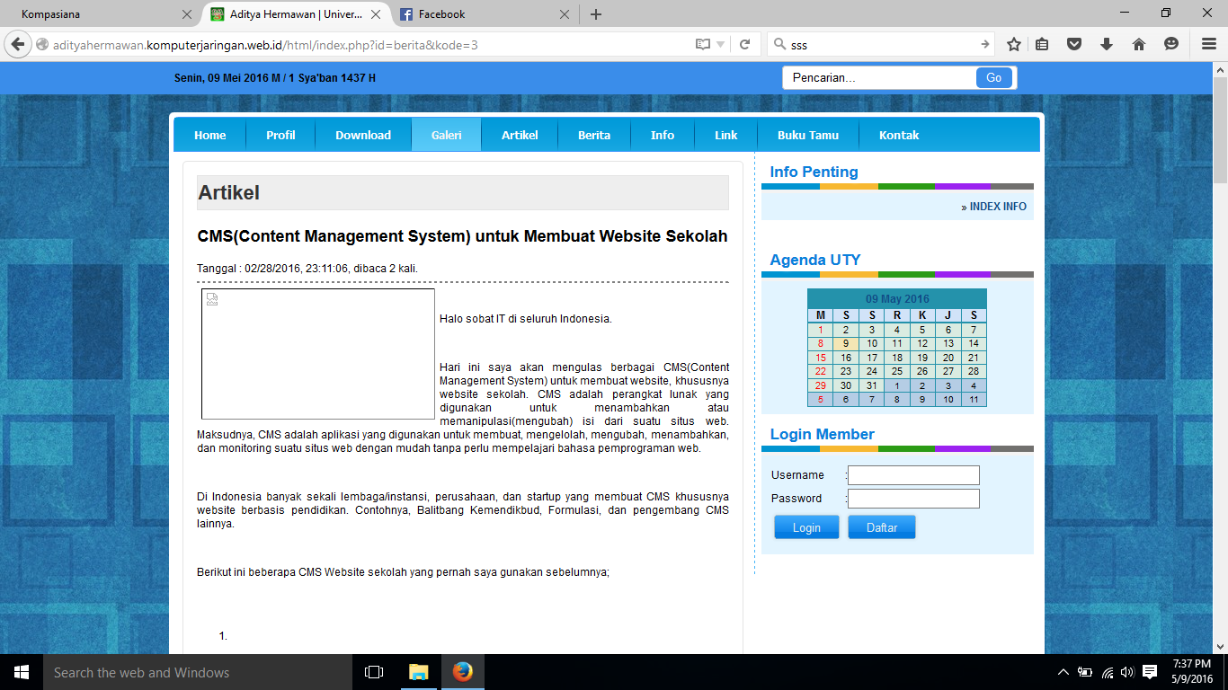Click the search bar magnifier icon
1228x690 pixels.
pos(779,44)
